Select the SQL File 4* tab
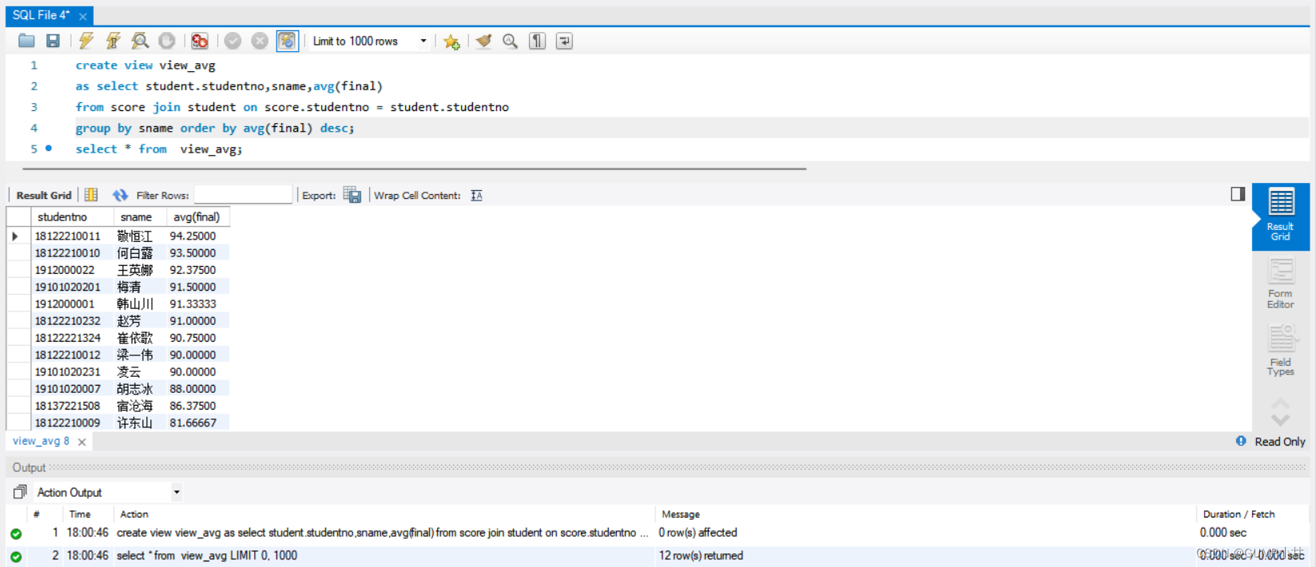Image resolution: width=1316 pixels, height=567 pixels. tap(42, 15)
